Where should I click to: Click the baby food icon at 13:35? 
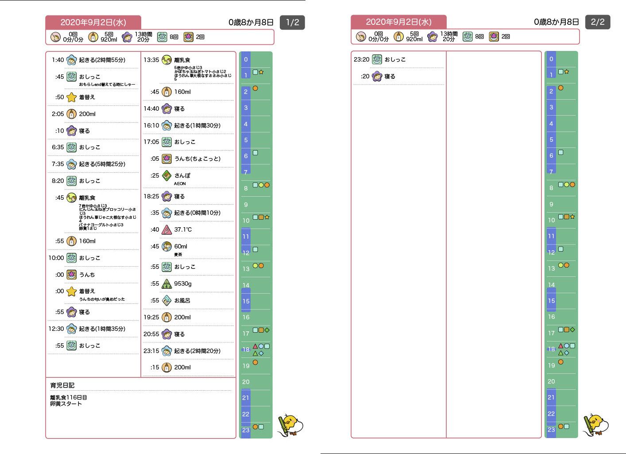coord(166,60)
